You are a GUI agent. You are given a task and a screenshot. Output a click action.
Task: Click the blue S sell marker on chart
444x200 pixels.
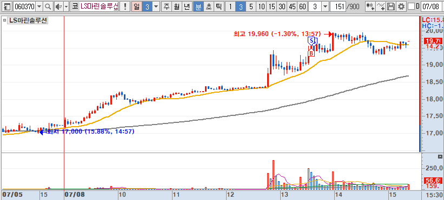311,41
